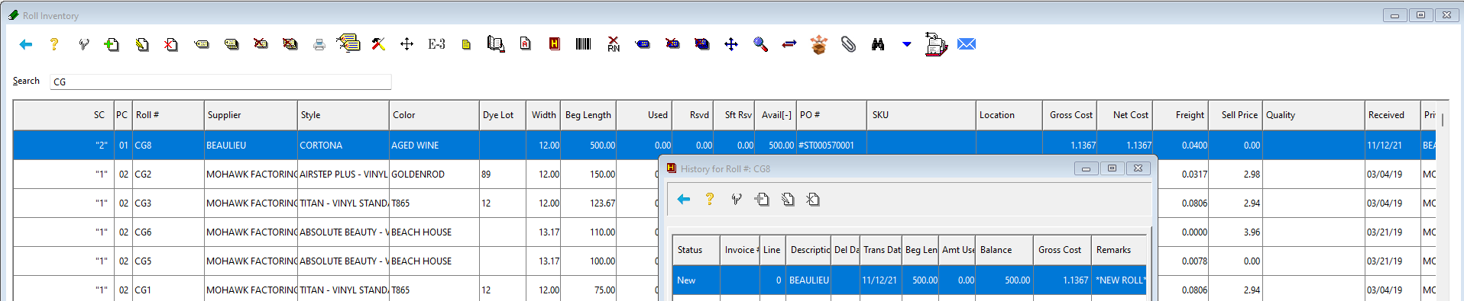
Task: Open the multiple yellow tags icon
Action: pyautogui.click(x=348, y=43)
